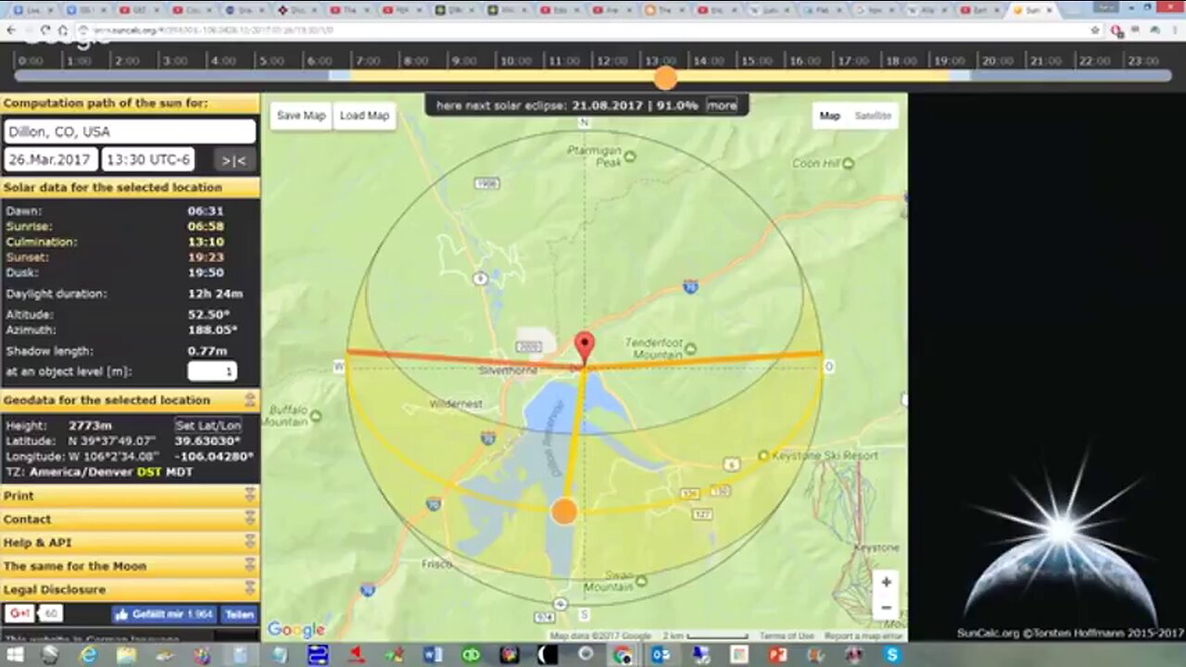Click the Keystone Ski Resort map marker
1186x667 pixels.
click(763, 456)
